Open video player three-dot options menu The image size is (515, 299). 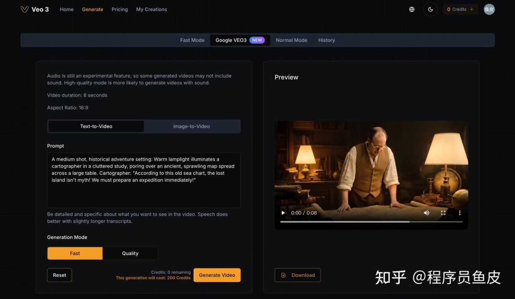[459, 213]
